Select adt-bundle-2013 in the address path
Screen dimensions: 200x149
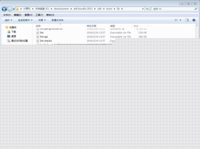[83, 9]
